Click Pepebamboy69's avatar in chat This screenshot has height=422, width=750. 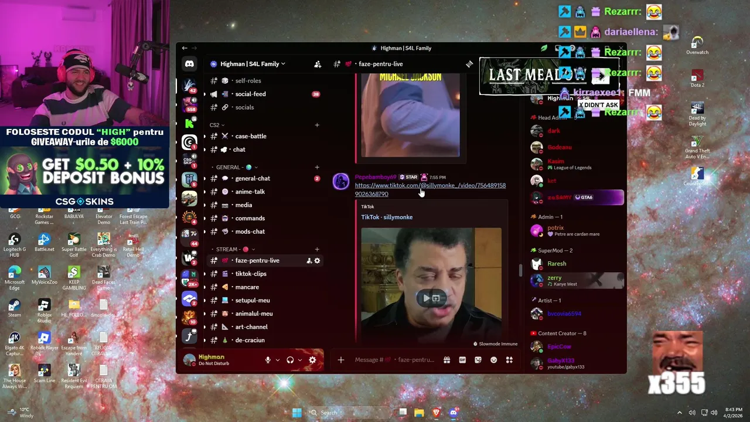click(340, 182)
